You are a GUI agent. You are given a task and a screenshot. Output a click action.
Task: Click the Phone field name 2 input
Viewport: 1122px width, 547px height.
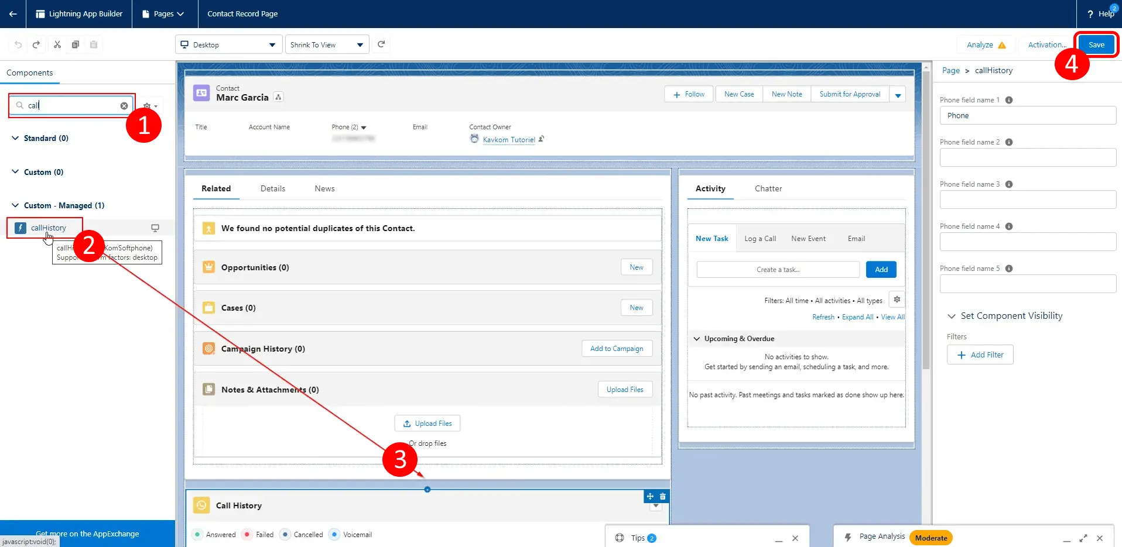(1028, 158)
